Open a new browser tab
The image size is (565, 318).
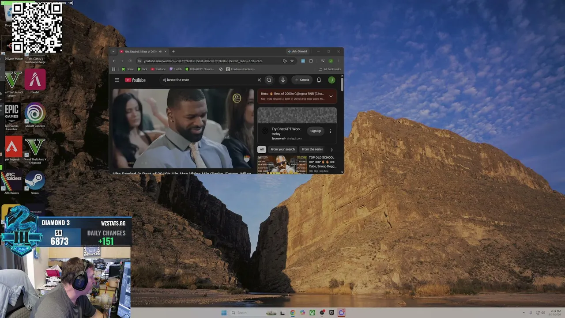[173, 52]
